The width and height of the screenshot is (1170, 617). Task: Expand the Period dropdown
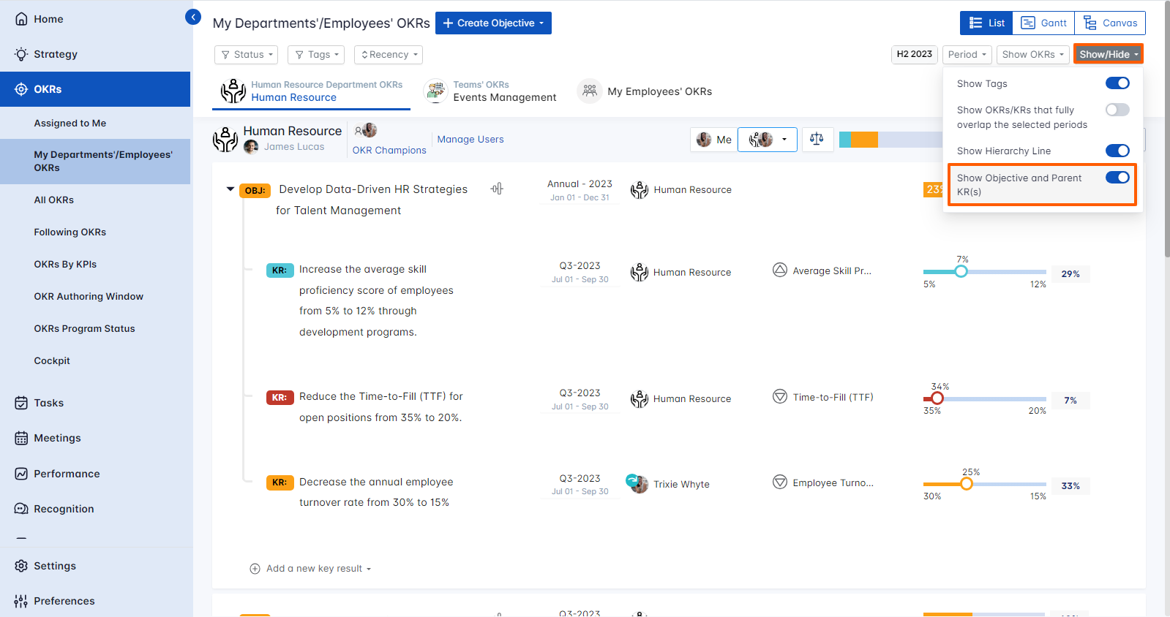coord(967,55)
